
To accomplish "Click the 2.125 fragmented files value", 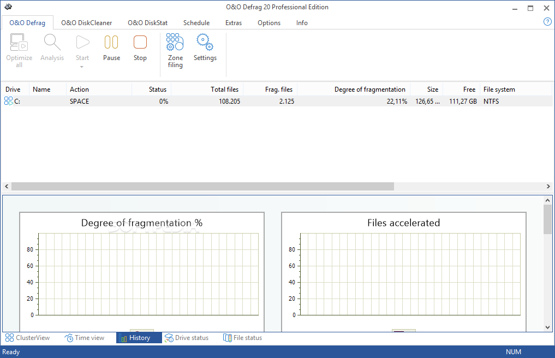I will [x=287, y=102].
